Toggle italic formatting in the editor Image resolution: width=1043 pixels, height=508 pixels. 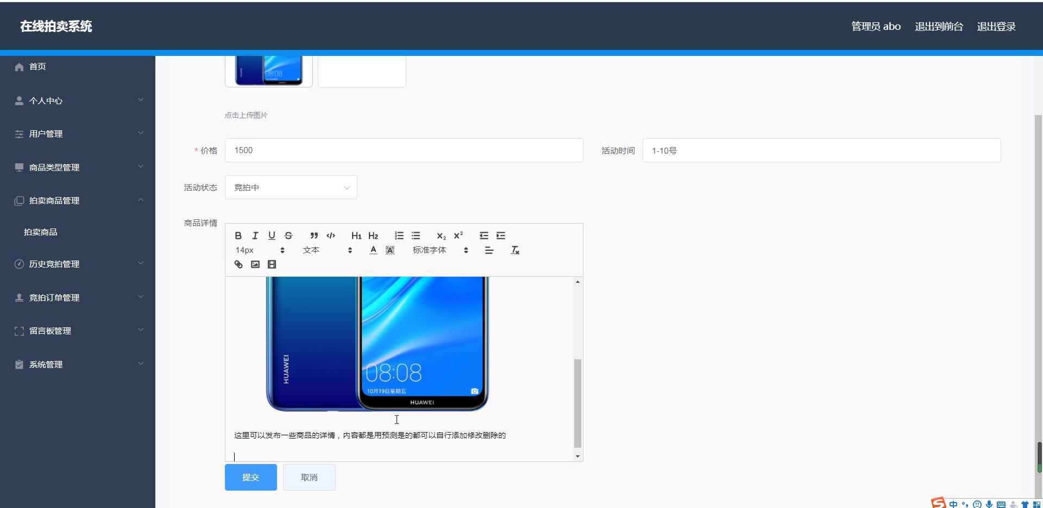255,236
